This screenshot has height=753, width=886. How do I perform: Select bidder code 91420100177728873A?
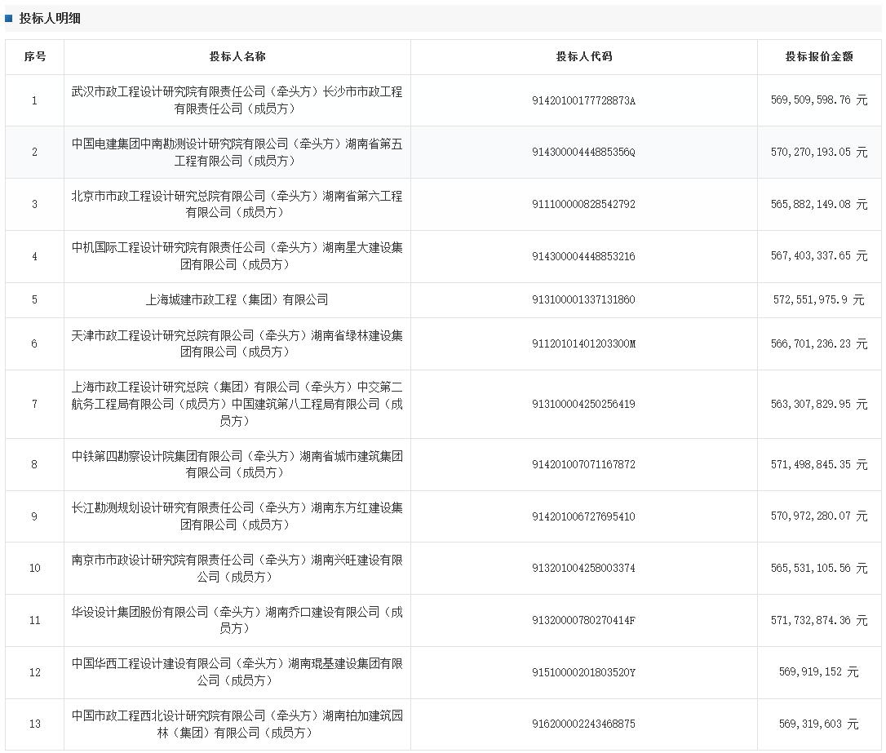click(583, 100)
